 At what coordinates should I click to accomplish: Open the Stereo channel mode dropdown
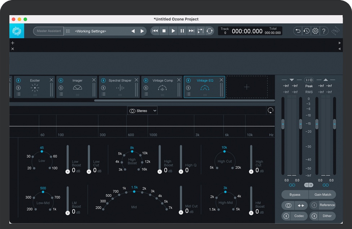(x=142, y=111)
